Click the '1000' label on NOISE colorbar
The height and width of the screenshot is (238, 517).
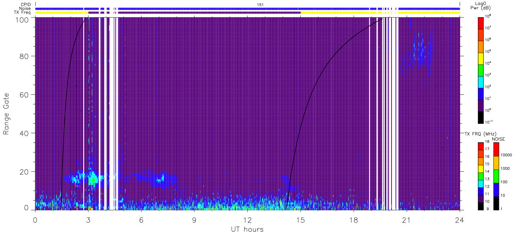point(505,168)
